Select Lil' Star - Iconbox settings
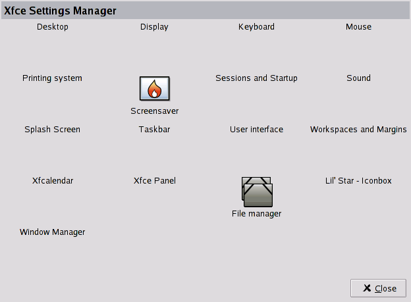 tap(358, 181)
